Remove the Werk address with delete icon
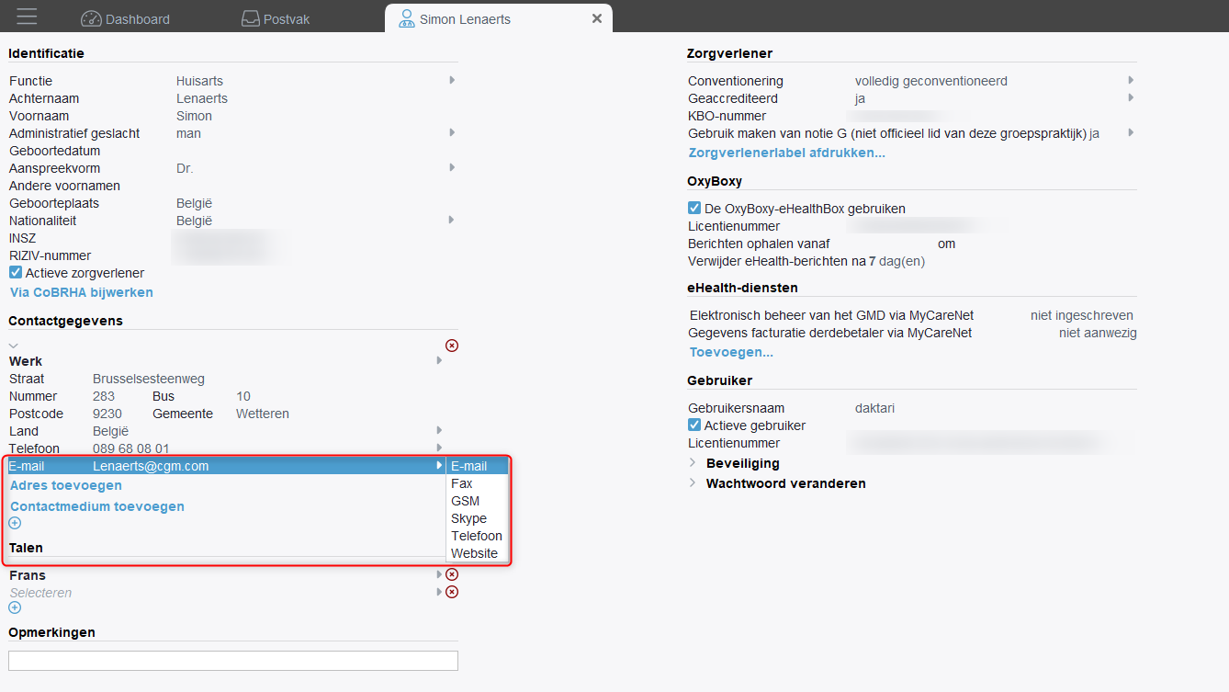 [452, 346]
